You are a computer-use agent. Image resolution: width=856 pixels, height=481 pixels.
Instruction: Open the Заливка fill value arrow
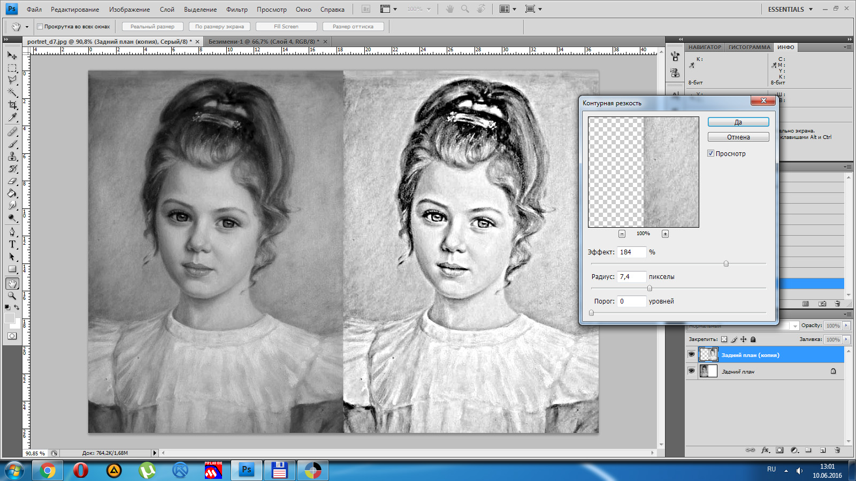tap(846, 339)
